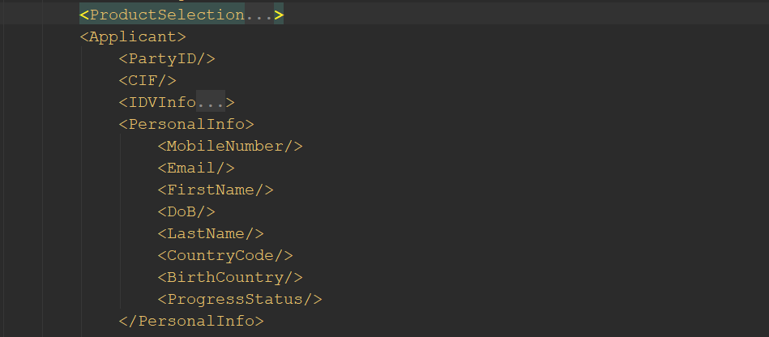The image size is (769, 337).
Task: Place cursor on the DoB tag
Action: [x=186, y=211]
